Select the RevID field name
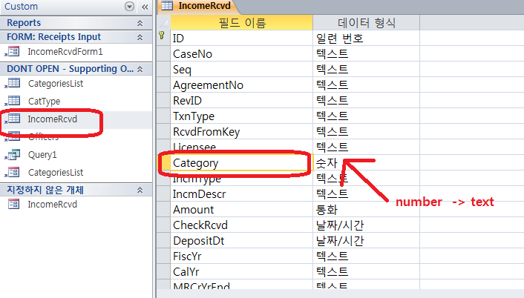The width and height of the screenshot is (524, 298). pyautogui.click(x=242, y=101)
